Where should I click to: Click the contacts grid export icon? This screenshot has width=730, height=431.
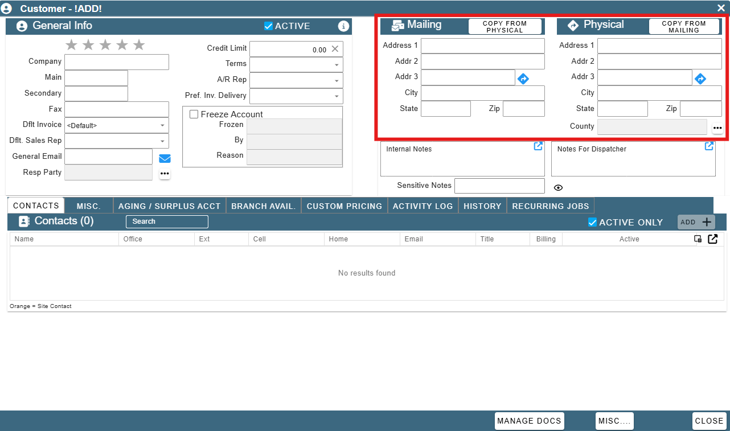[712, 239]
